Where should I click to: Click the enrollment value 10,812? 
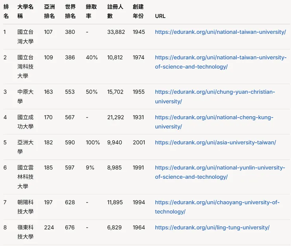tap(115, 57)
